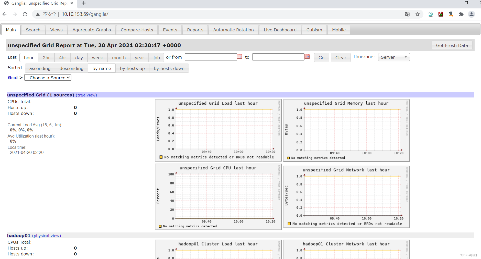Screen dimensions: 481x259
Task: Open the unspecified Grid CPU last hour graph
Action: [x=218, y=197]
